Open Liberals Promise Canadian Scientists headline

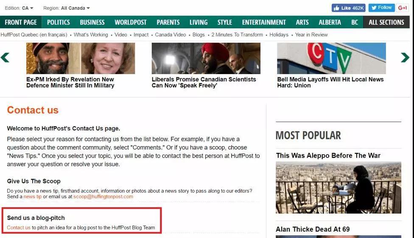[x=204, y=82]
